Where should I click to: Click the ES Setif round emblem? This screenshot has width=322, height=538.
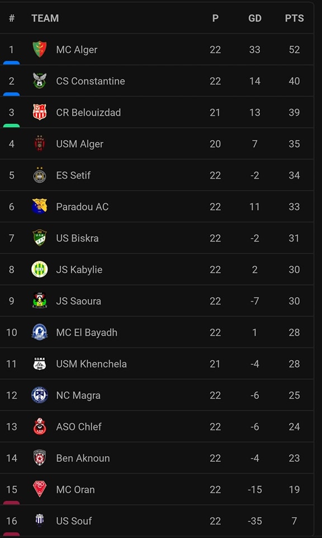click(39, 175)
